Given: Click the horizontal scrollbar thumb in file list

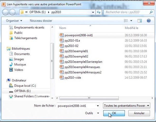Looking at the screenshot, I should point(89,98).
